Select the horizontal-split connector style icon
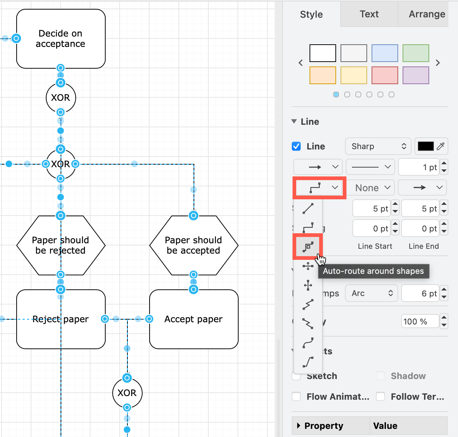The image size is (458, 437). pyautogui.click(x=308, y=266)
